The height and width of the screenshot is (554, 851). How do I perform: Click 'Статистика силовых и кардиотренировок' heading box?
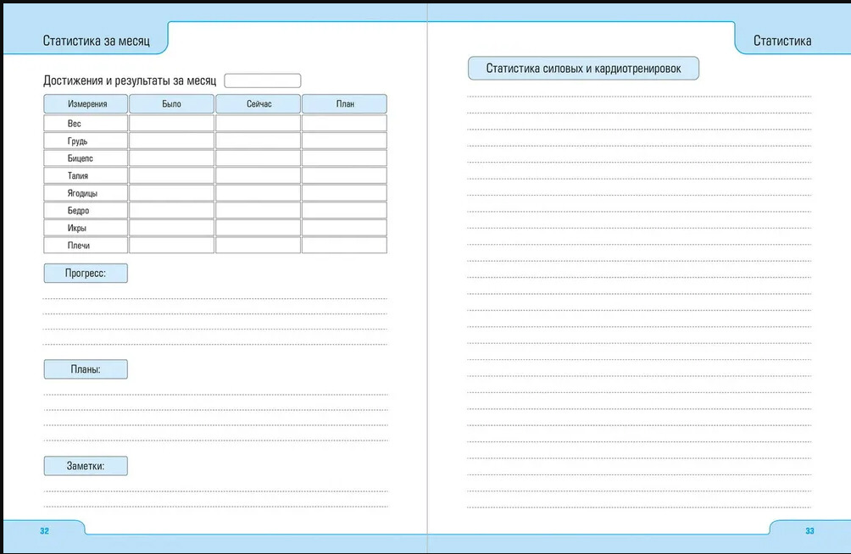(583, 69)
